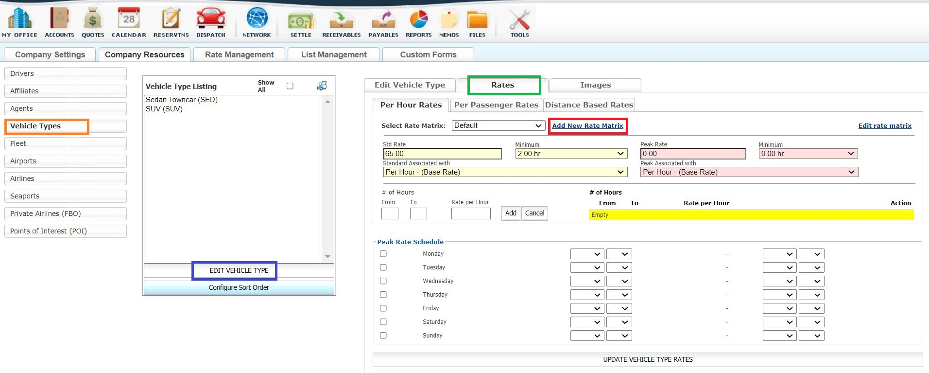The width and height of the screenshot is (929, 373).
Task: Open the My Office icon
Action: point(19,22)
